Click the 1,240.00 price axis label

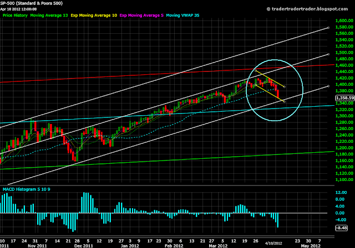pyautogui.click(x=344, y=135)
